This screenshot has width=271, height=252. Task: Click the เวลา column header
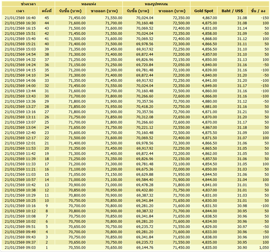(20, 11)
